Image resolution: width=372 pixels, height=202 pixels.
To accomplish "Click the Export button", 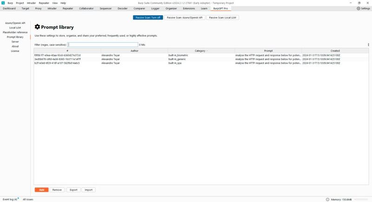I will click(x=73, y=190).
